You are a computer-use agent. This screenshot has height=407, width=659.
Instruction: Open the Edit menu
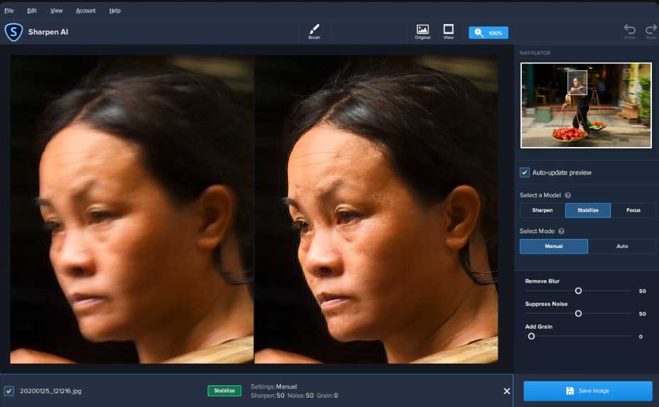pos(32,11)
